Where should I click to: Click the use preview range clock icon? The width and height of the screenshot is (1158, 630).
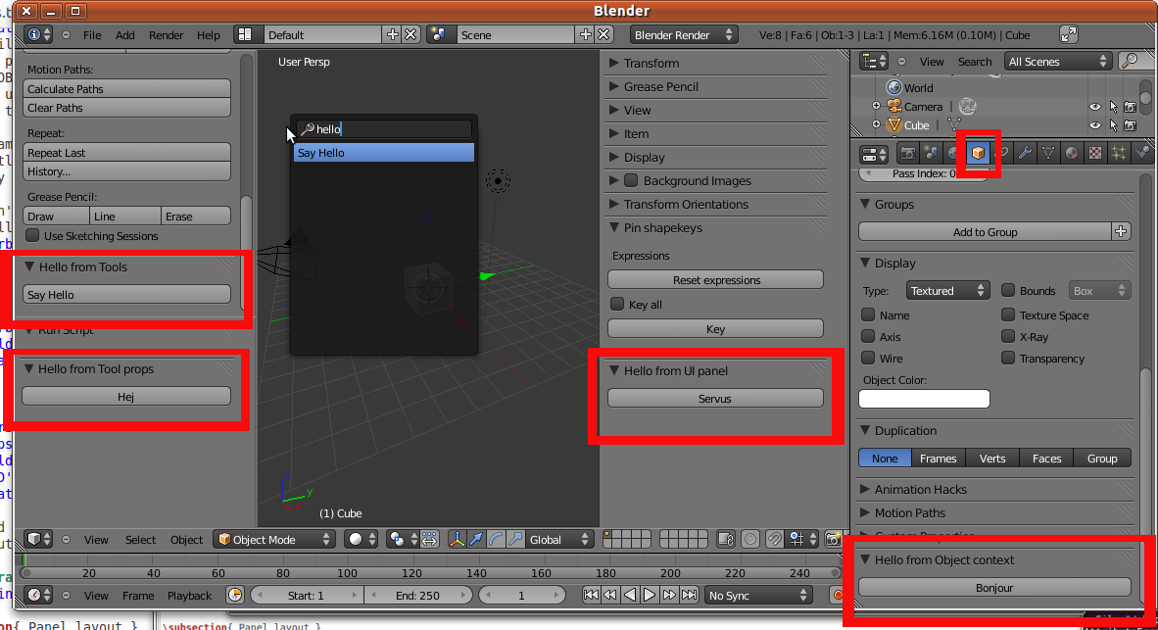coord(235,596)
